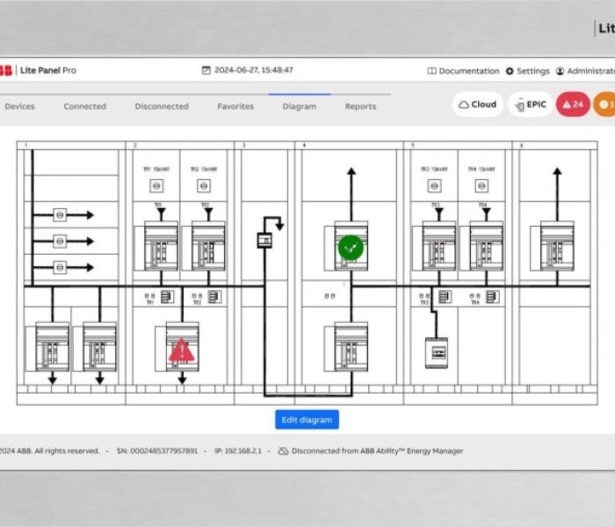Click the EPIC button
This screenshot has width=615, height=527.
(531, 105)
